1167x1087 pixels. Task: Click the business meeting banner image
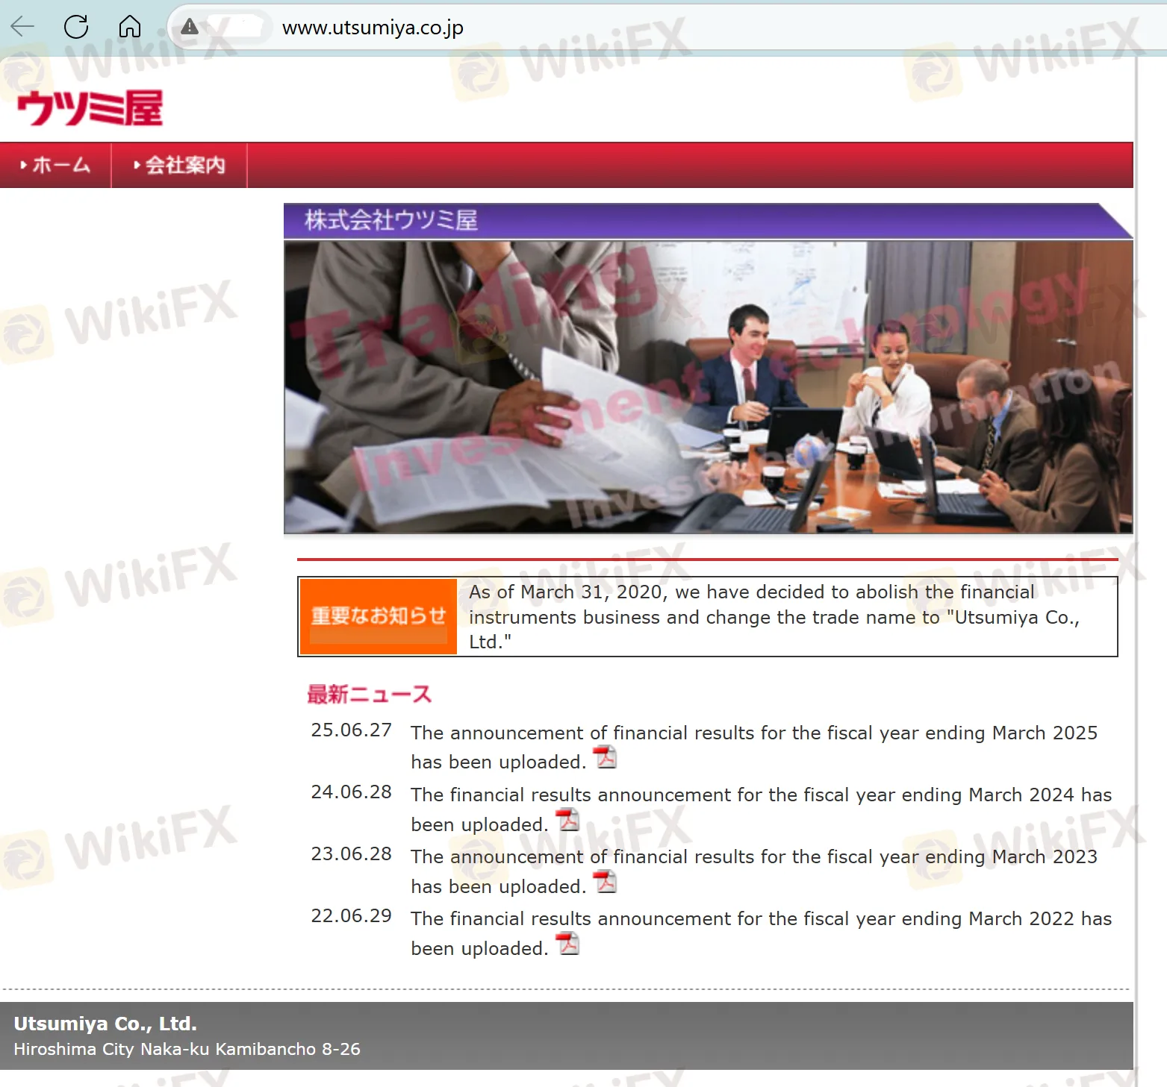pos(708,386)
